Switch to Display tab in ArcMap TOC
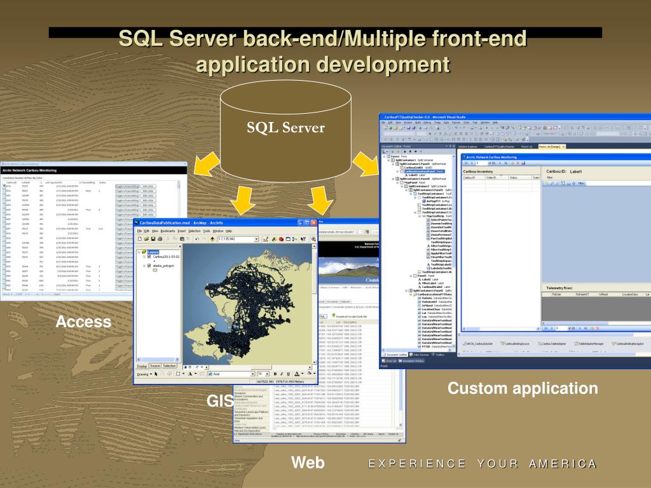 (142, 367)
